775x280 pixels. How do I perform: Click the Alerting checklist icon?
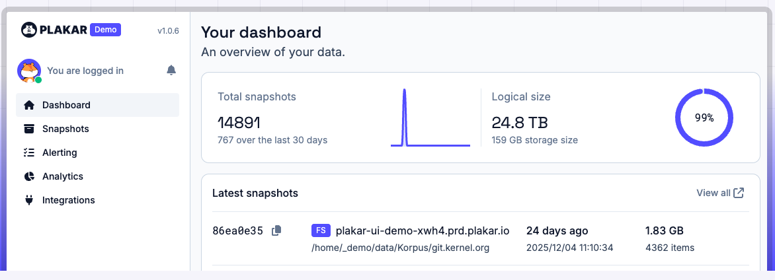coord(28,153)
